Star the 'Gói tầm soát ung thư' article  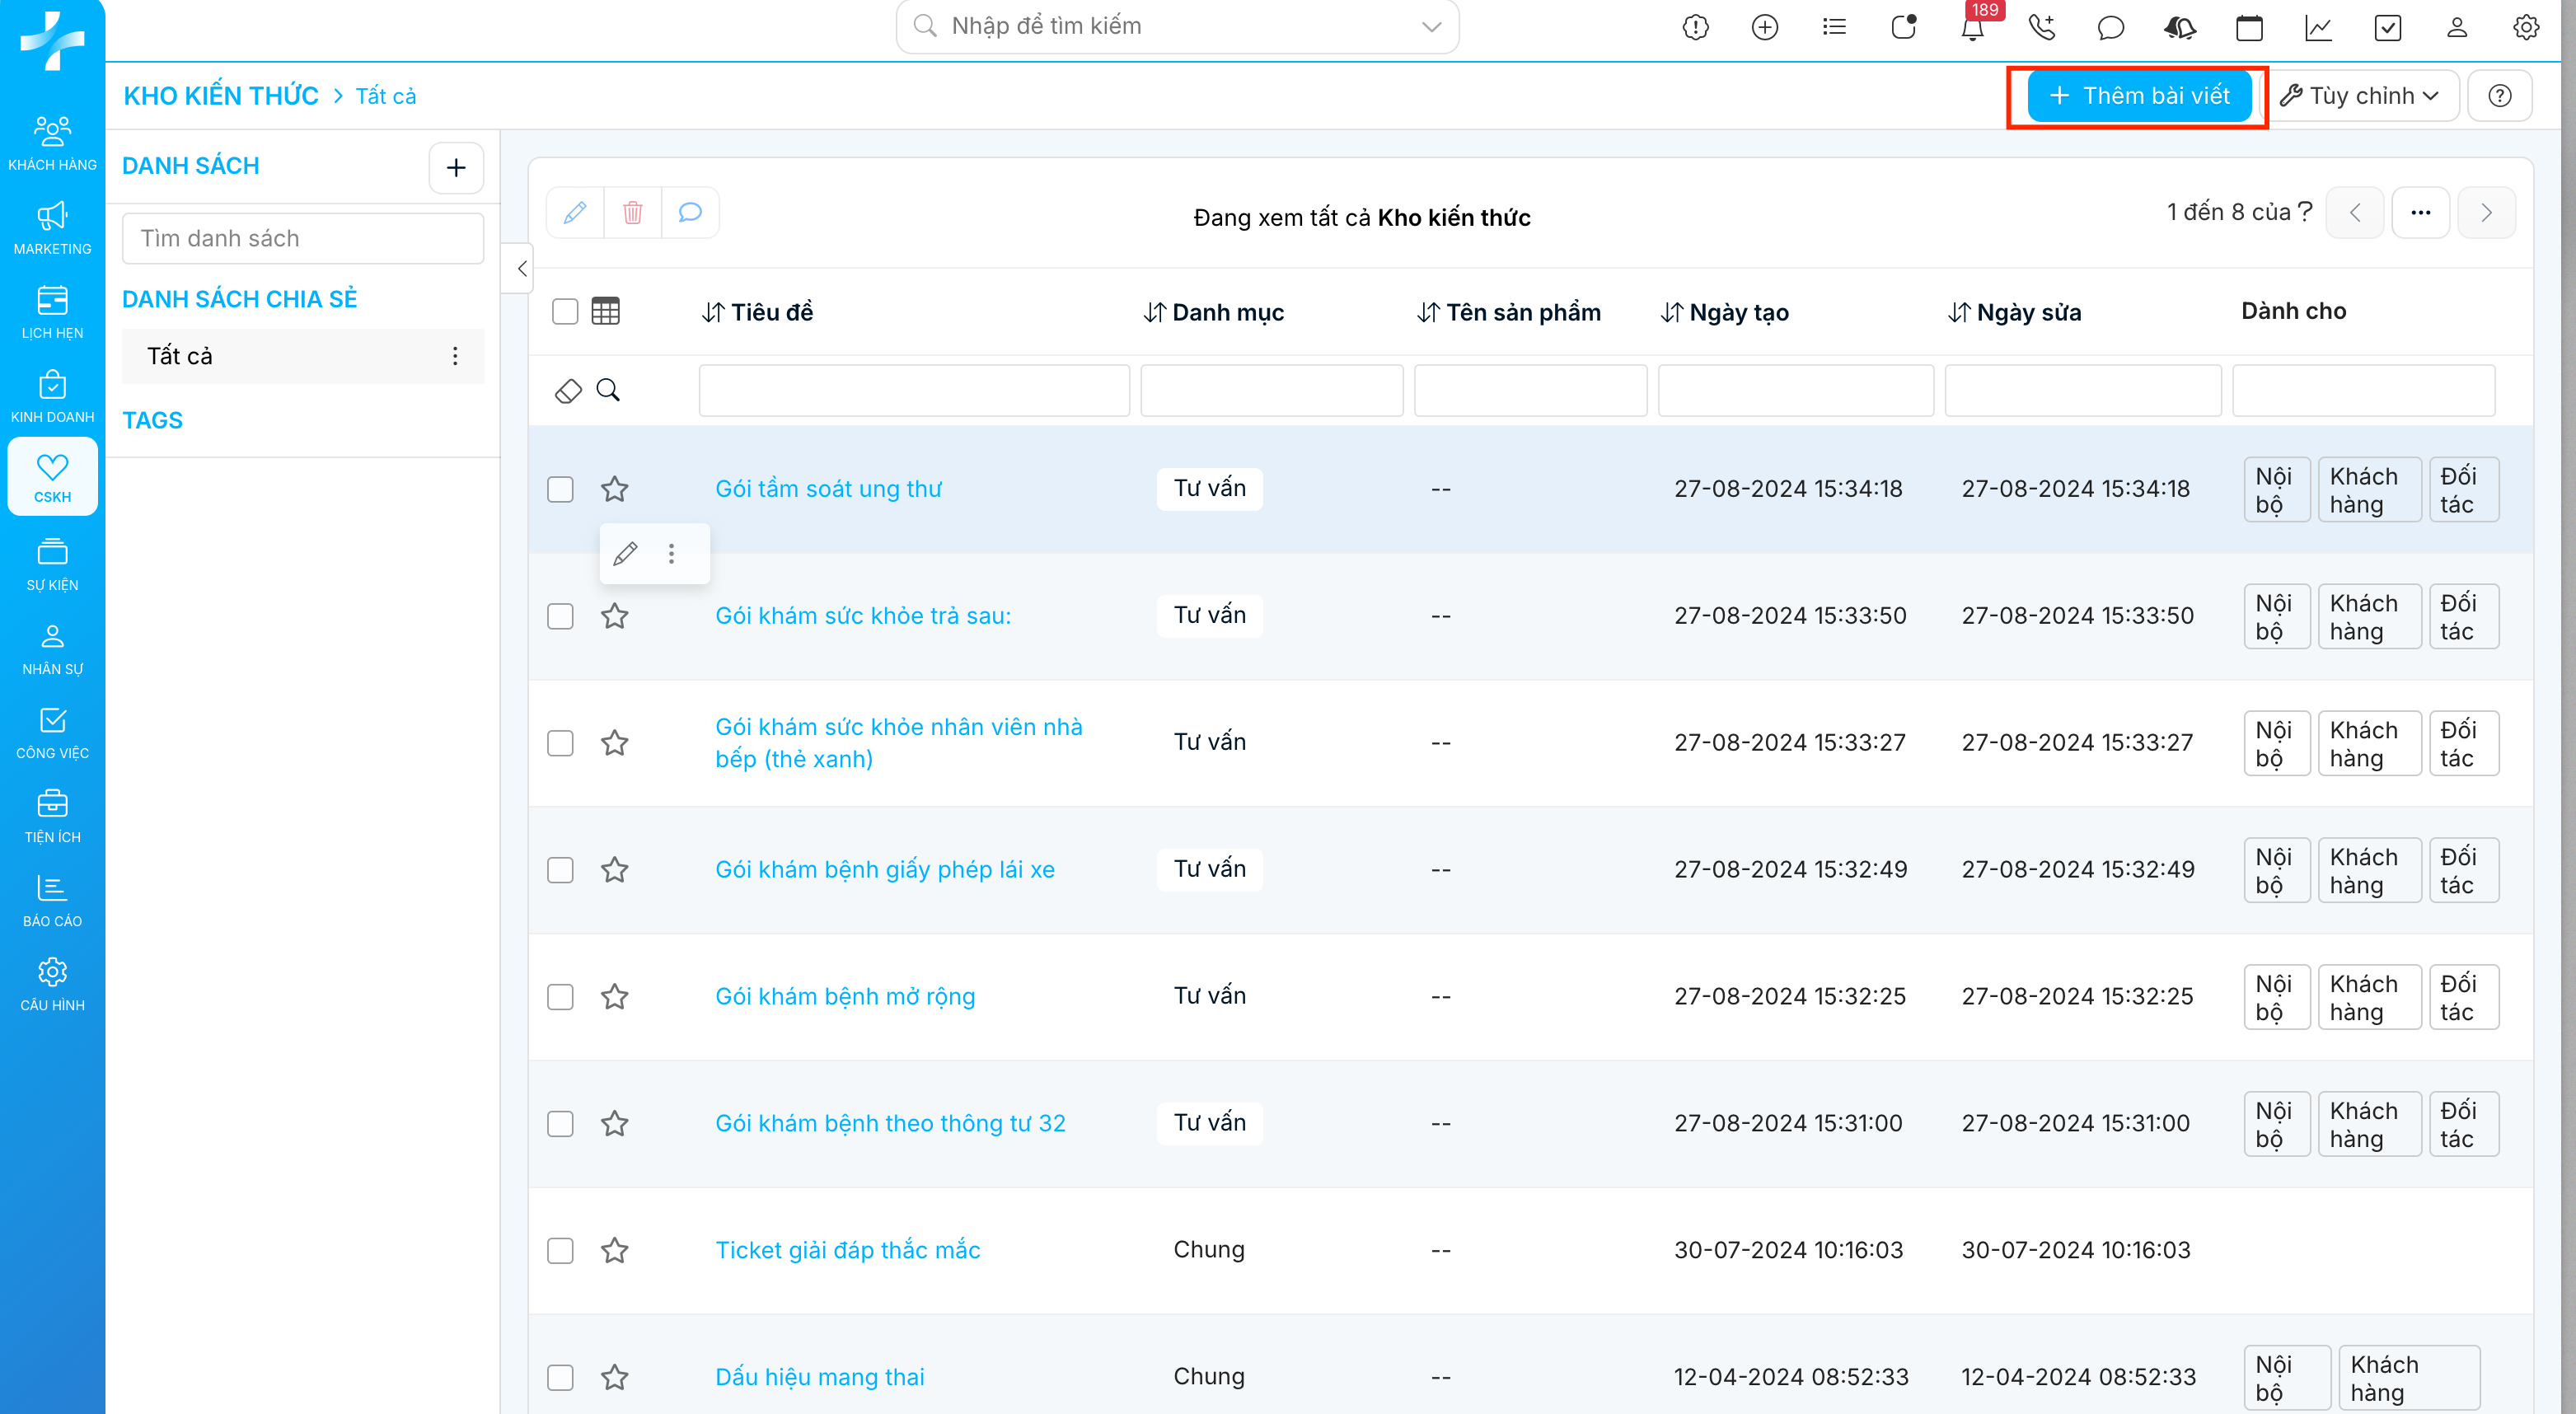[x=614, y=489]
